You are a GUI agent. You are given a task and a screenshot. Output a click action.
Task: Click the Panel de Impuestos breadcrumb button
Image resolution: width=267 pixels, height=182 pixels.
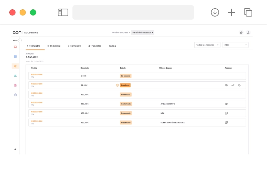pos(143,32)
